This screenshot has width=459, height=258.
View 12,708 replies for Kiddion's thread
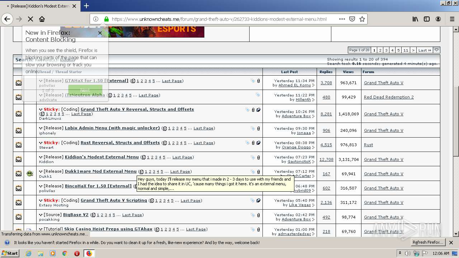pos(326,159)
